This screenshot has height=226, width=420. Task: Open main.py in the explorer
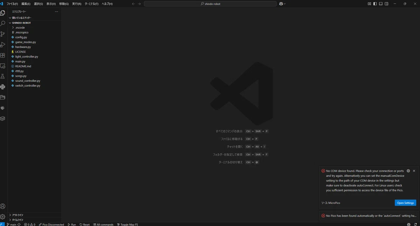[x=20, y=61]
